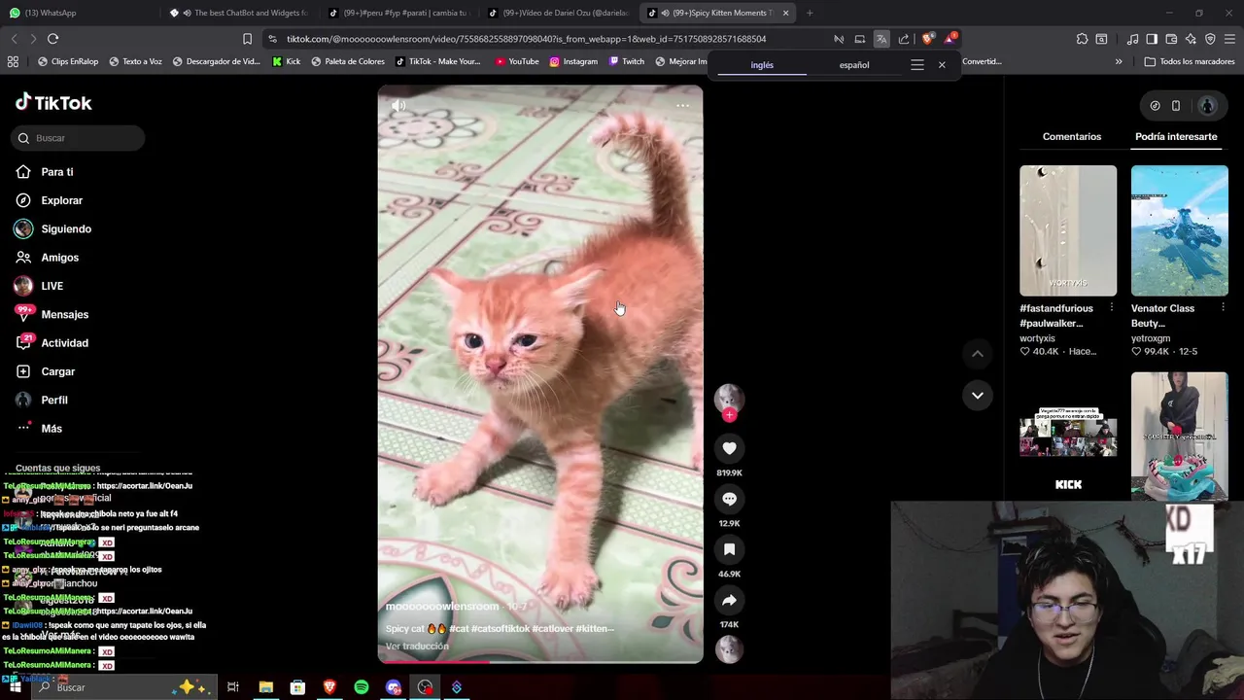The height and width of the screenshot is (700, 1244).
Task: Open Brave Wallet icon
Action: (x=1171, y=39)
